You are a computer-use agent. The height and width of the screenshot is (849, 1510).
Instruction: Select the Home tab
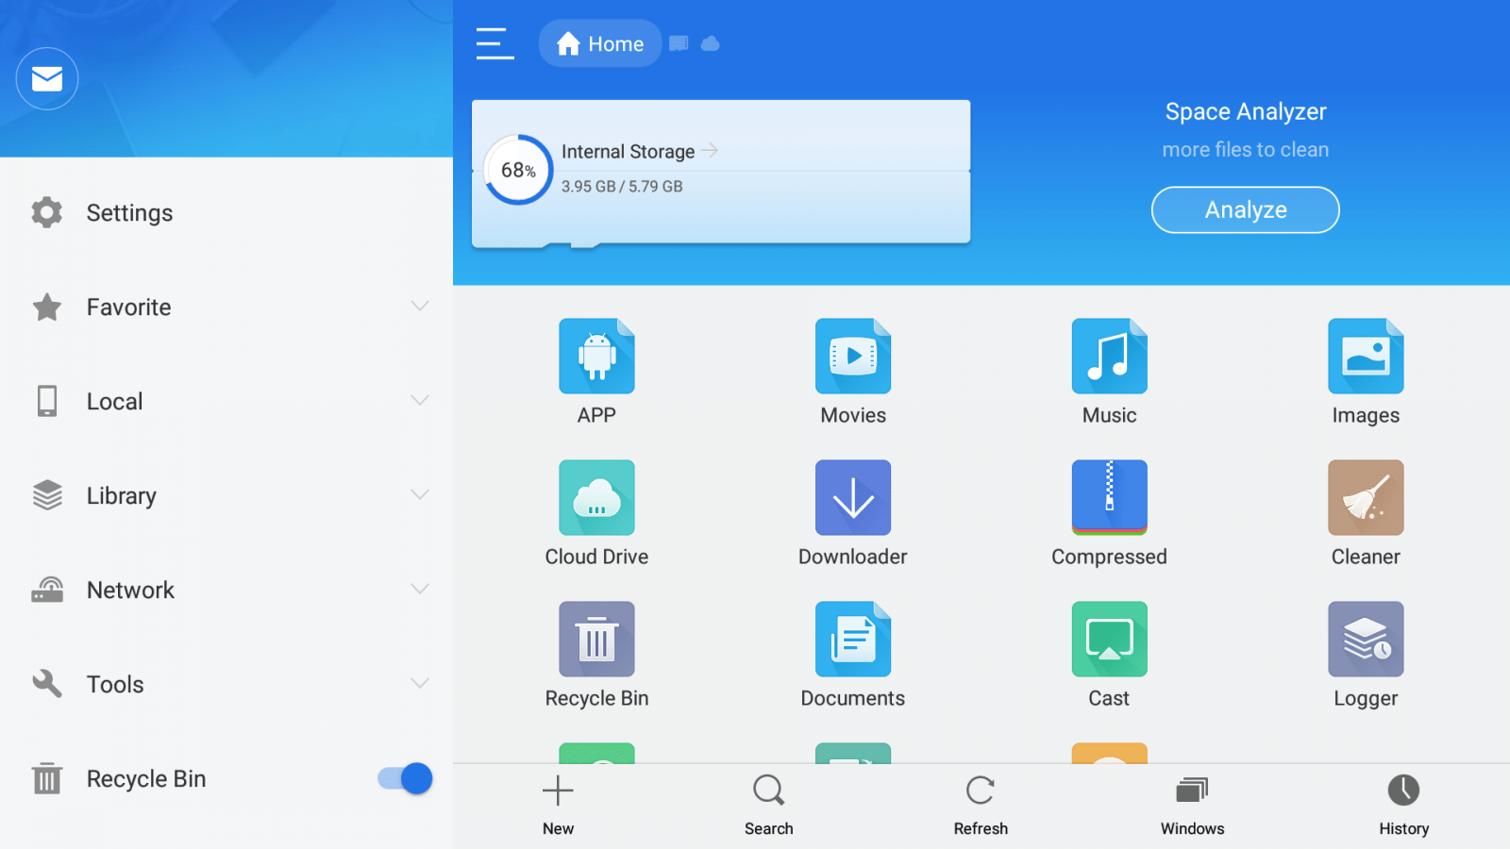tap(600, 43)
